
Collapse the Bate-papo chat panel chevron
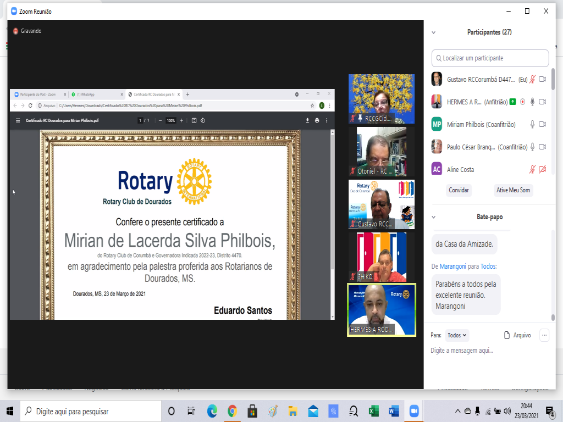tap(433, 217)
